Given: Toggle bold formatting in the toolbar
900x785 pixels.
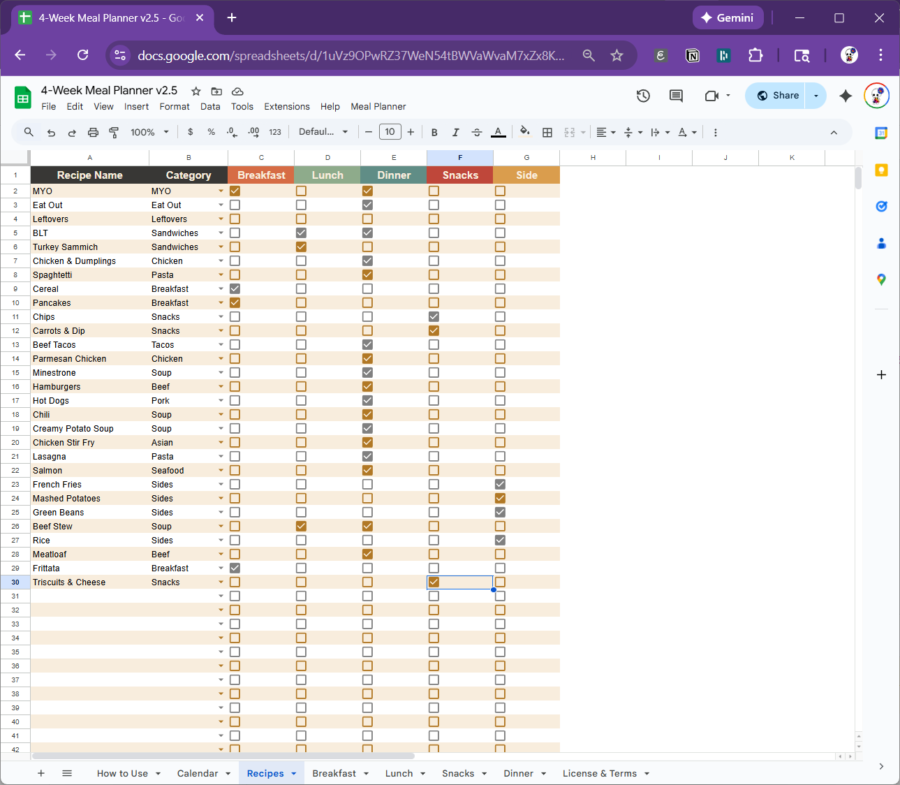Looking at the screenshot, I should [x=434, y=131].
